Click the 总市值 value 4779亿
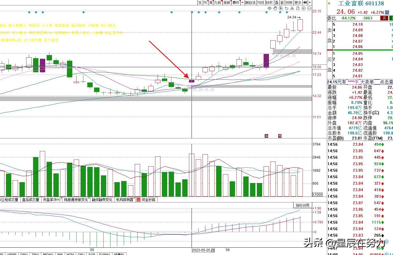Viewport: 393px width, 255px height. coord(355,128)
